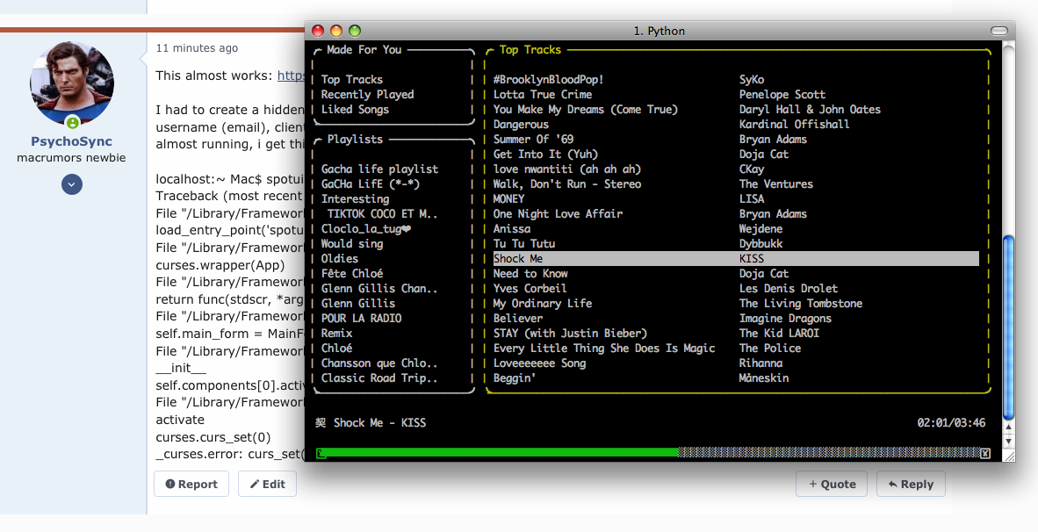The height and width of the screenshot is (532, 1038).
Task: Click the 11 minutes ago timestamp
Action: coord(197,47)
